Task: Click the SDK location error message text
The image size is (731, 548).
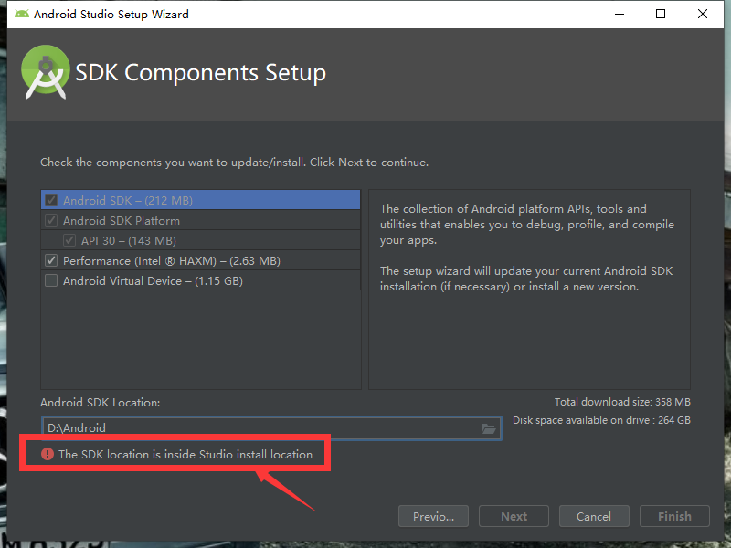Action: coord(185,454)
